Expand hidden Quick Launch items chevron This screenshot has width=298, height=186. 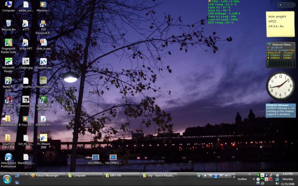tap(26, 174)
